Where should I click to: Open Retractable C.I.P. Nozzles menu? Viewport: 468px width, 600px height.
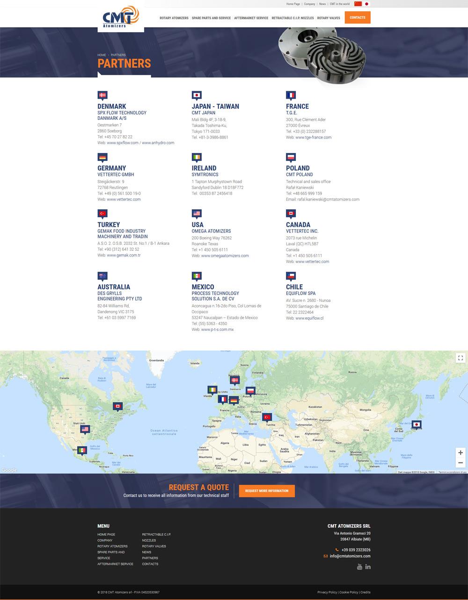point(293,18)
